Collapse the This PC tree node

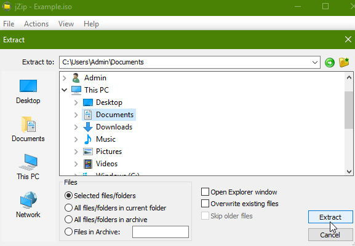[65, 90]
